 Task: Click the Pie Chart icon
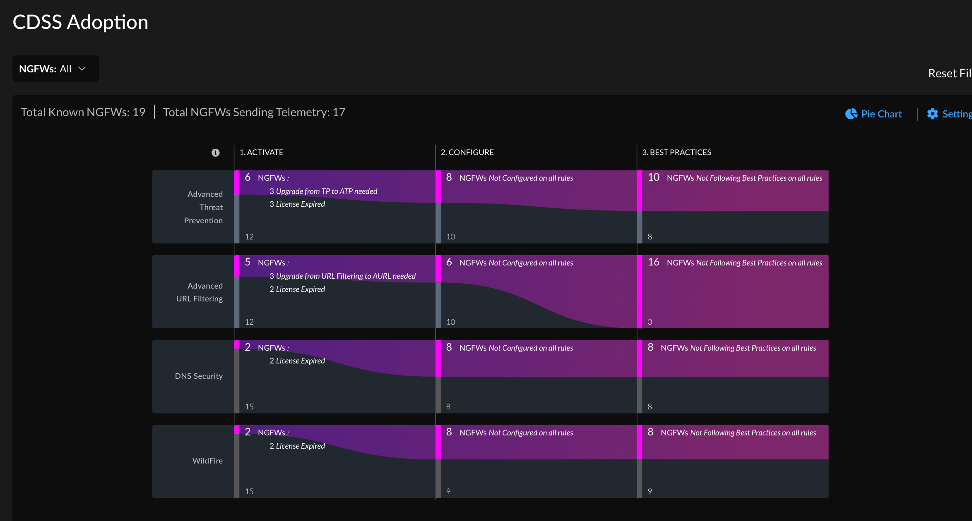[x=851, y=114]
